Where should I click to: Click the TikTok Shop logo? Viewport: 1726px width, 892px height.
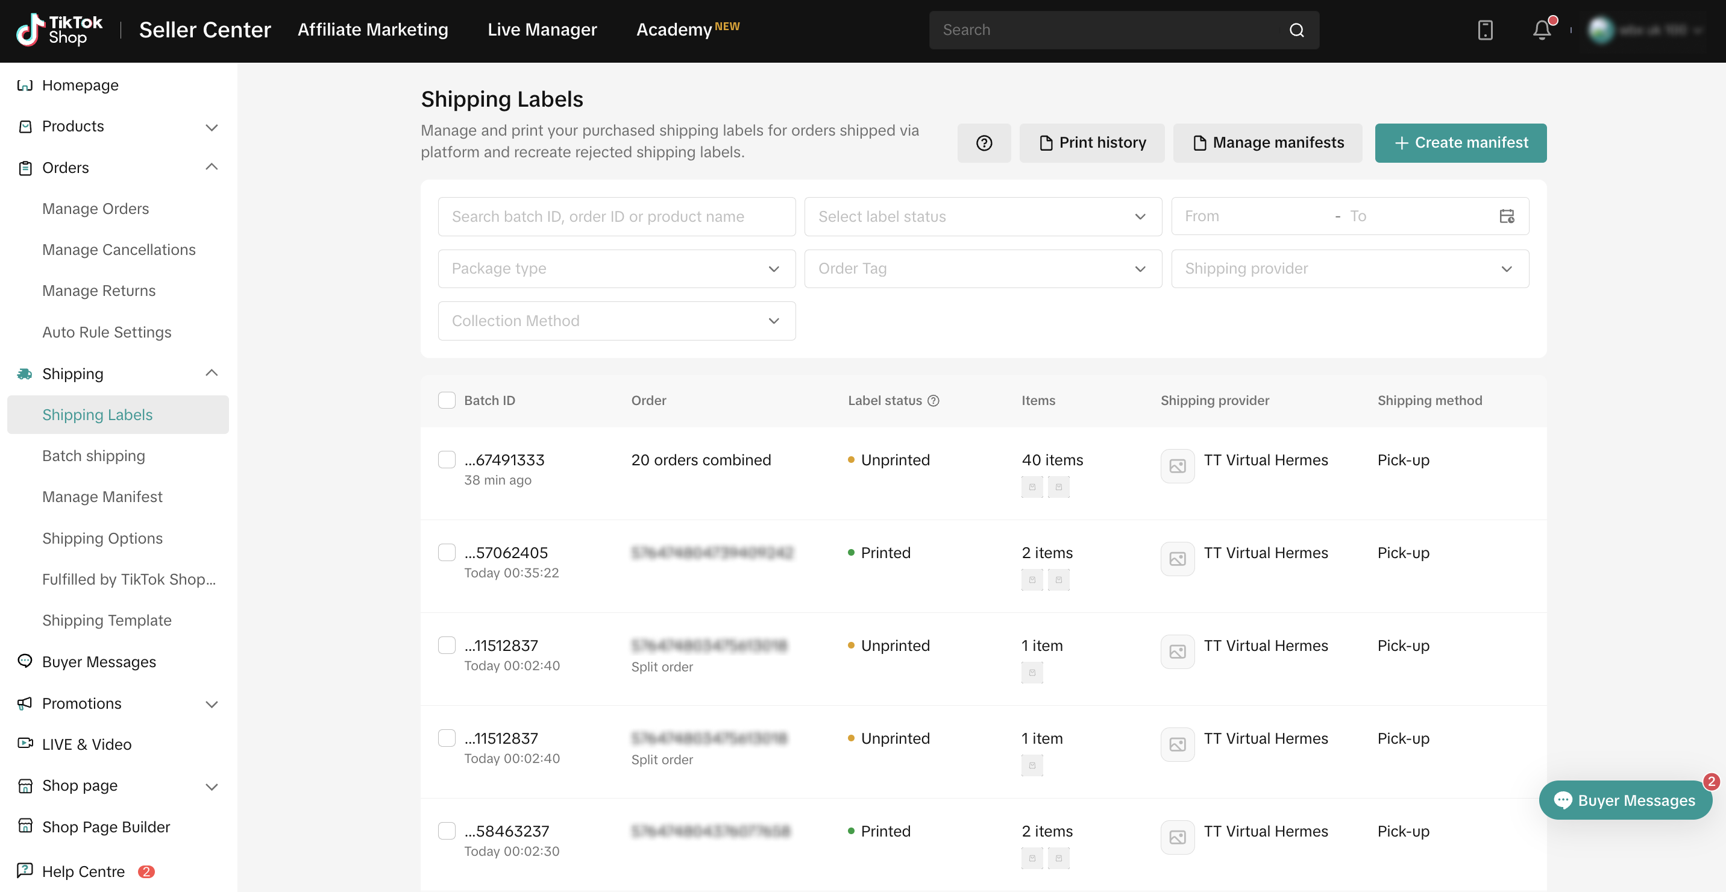(x=59, y=30)
